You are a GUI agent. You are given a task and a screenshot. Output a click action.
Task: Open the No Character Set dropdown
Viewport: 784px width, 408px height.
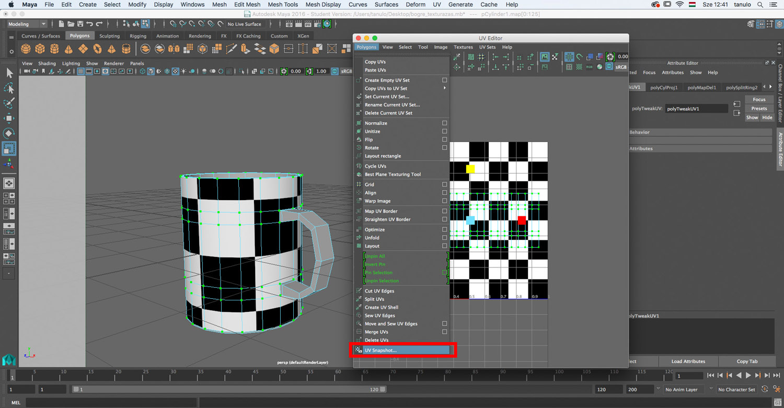(736, 390)
